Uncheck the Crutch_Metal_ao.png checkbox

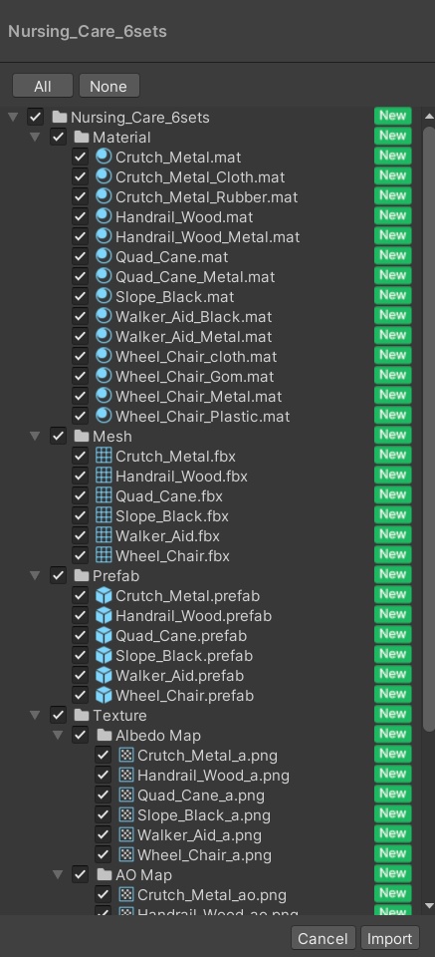(x=103, y=895)
